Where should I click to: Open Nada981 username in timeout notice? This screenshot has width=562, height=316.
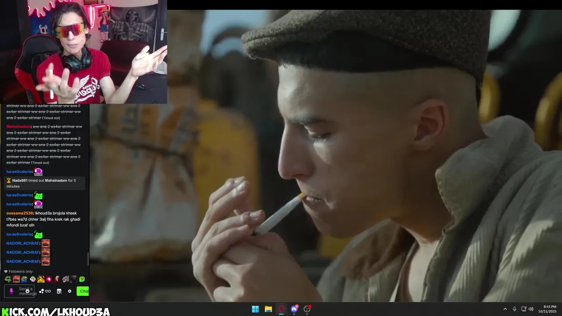20,180
